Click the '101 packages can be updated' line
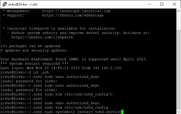Image resolution: width=181 pixels, height=114 pixels. tap(31, 46)
